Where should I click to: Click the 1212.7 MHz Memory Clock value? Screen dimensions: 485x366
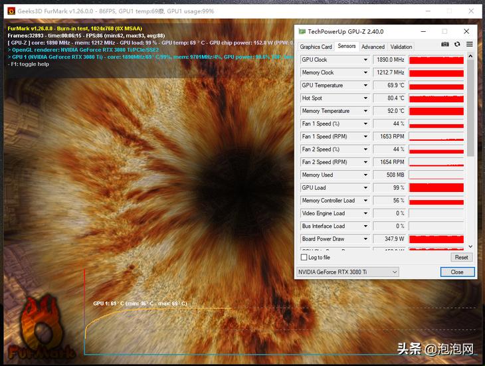(x=390, y=72)
